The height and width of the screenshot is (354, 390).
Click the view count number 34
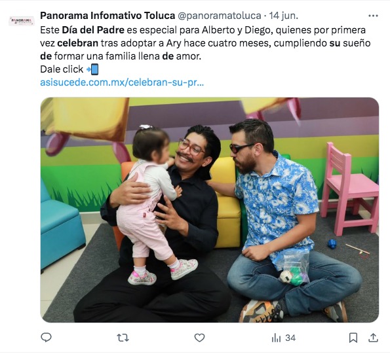(x=290, y=338)
